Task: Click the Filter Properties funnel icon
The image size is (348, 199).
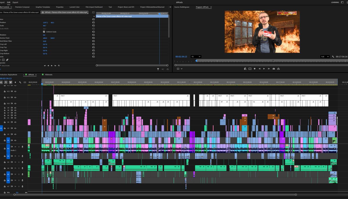Action: 158,69
